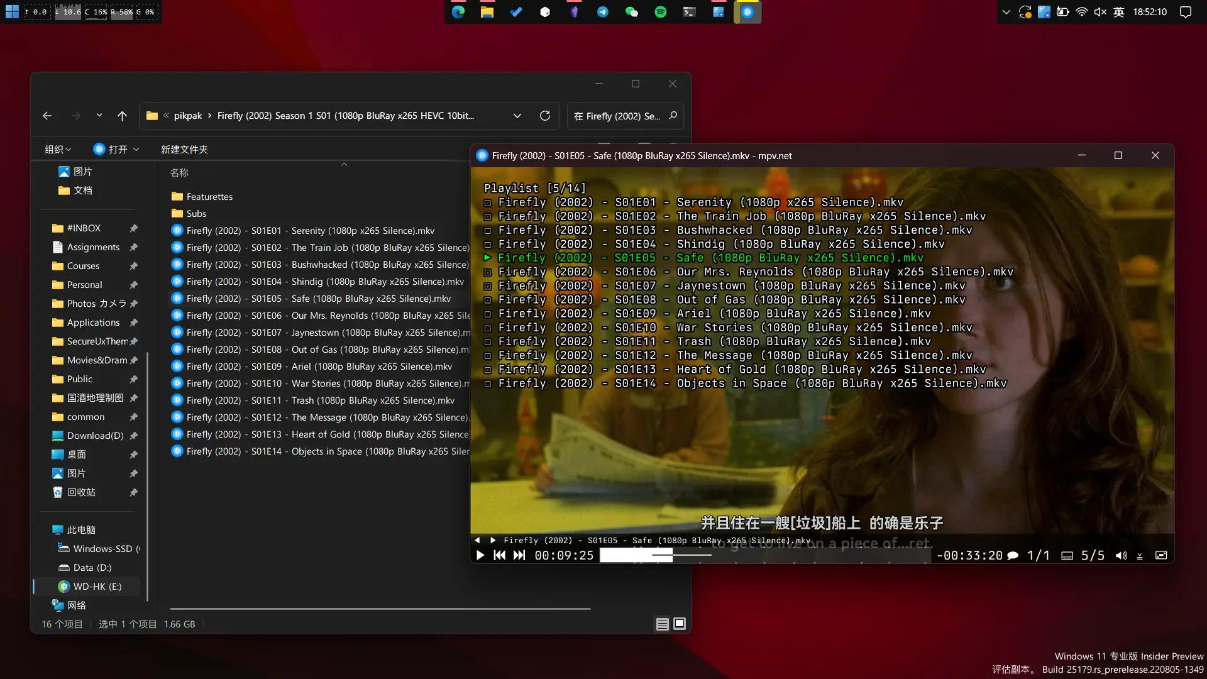This screenshot has width=1207, height=679.
Task: Select S01E09 Ariel in mpv playlist
Action: pyautogui.click(x=707, y=314)
